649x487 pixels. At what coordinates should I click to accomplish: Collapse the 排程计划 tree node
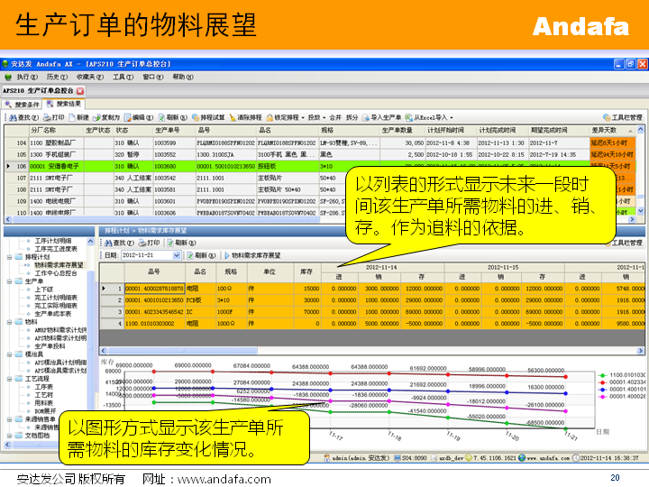(x=8, y=256)
